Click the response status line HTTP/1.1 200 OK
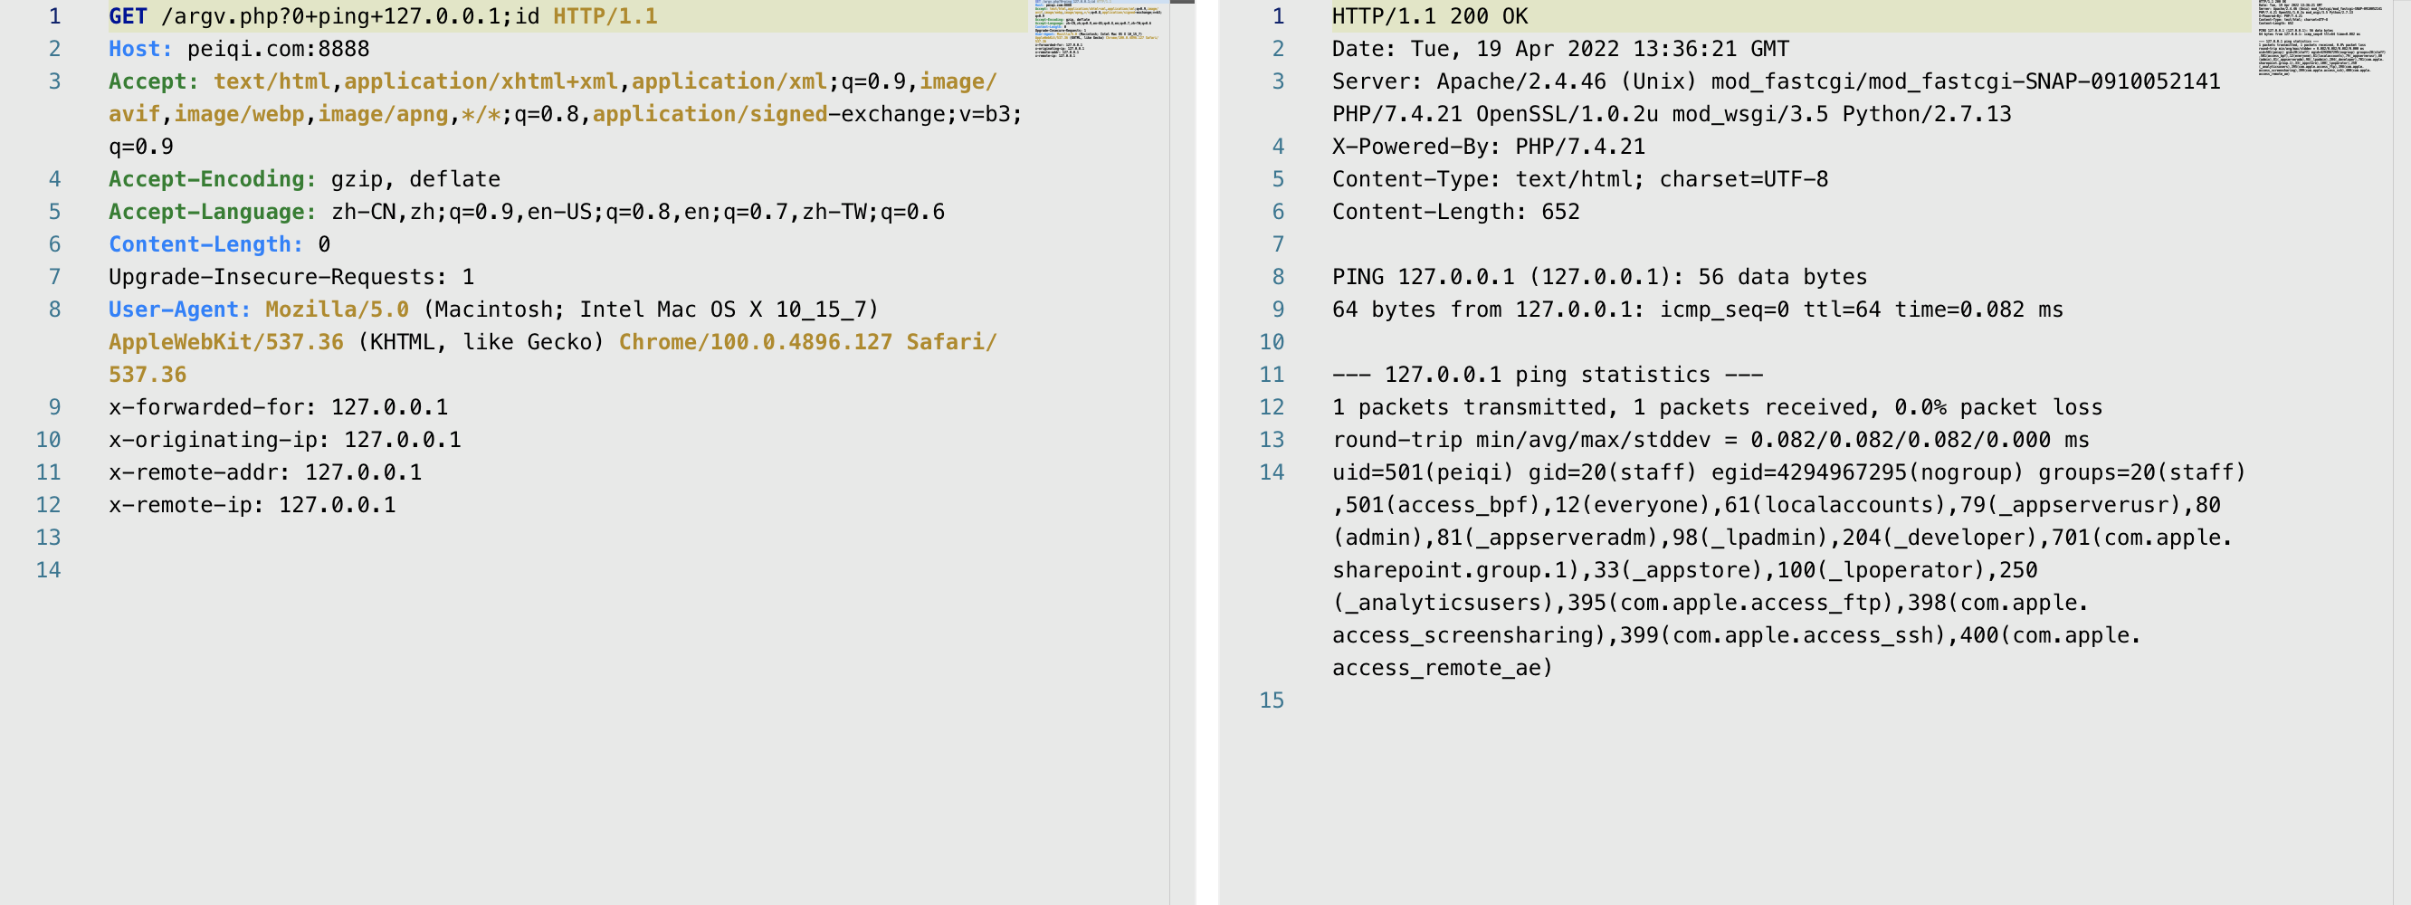Viewport: 2411px width, 905px height. tap(1430, 16)
